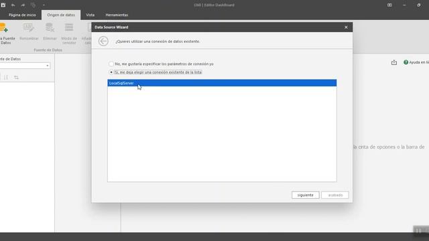Click the siguiente button
Screen dimensions: 429x241
pyautogui.click(x=306, y=195)
